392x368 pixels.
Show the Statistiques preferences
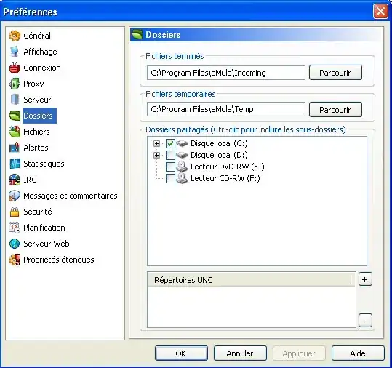coord(44,164)
